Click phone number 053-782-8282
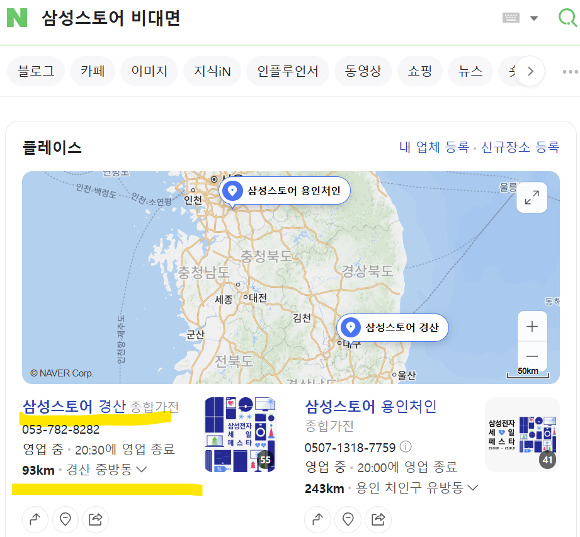This screenshot has height=537, width=580. (60, 429)
